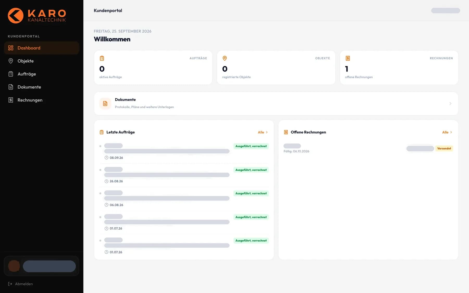The height and width of the screenshot is (293, 469).
Task: Click the Dashboard grid icon
Action: click(x=11, y=48)
